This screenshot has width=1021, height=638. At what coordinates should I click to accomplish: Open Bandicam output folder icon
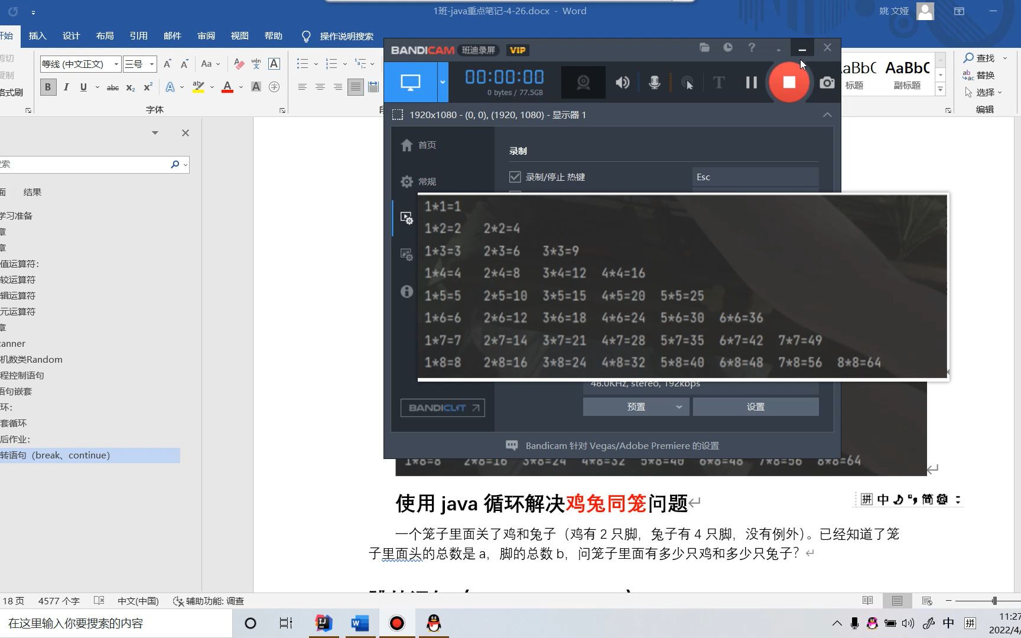coord(704,48)
